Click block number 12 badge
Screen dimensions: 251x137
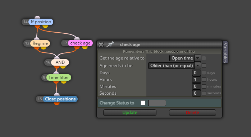(27, 43)
